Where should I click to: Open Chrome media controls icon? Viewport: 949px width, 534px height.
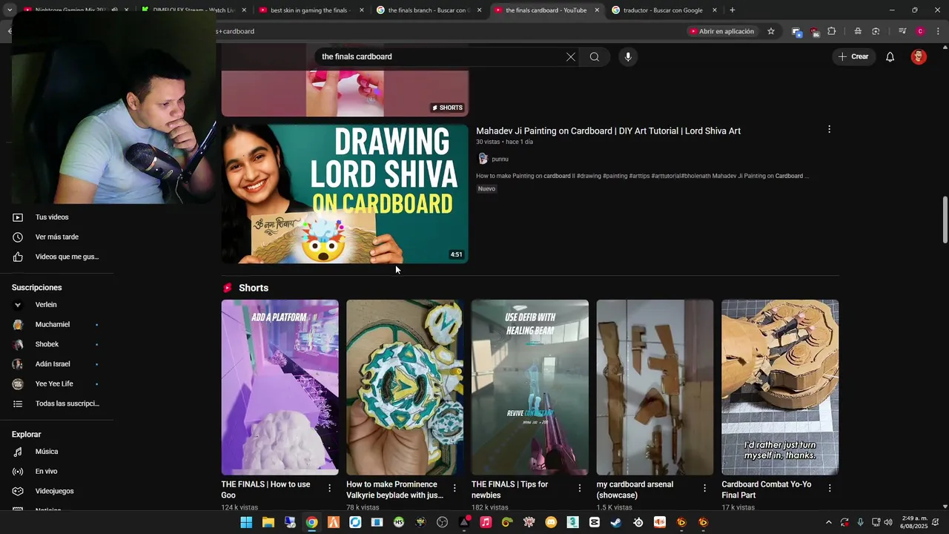coord(902,31)
